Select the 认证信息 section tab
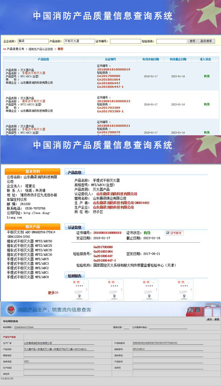 [x=75, y=227]
